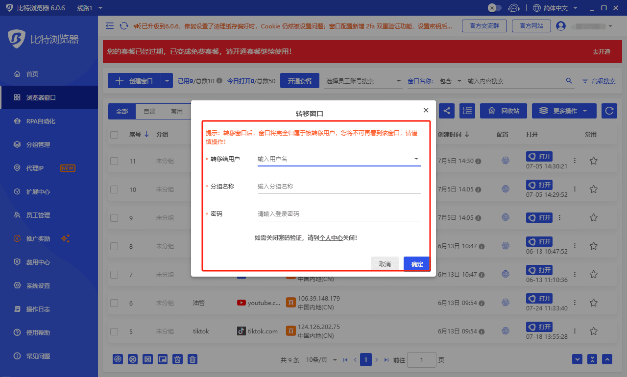Click the share icon in the toolbar

446,111
